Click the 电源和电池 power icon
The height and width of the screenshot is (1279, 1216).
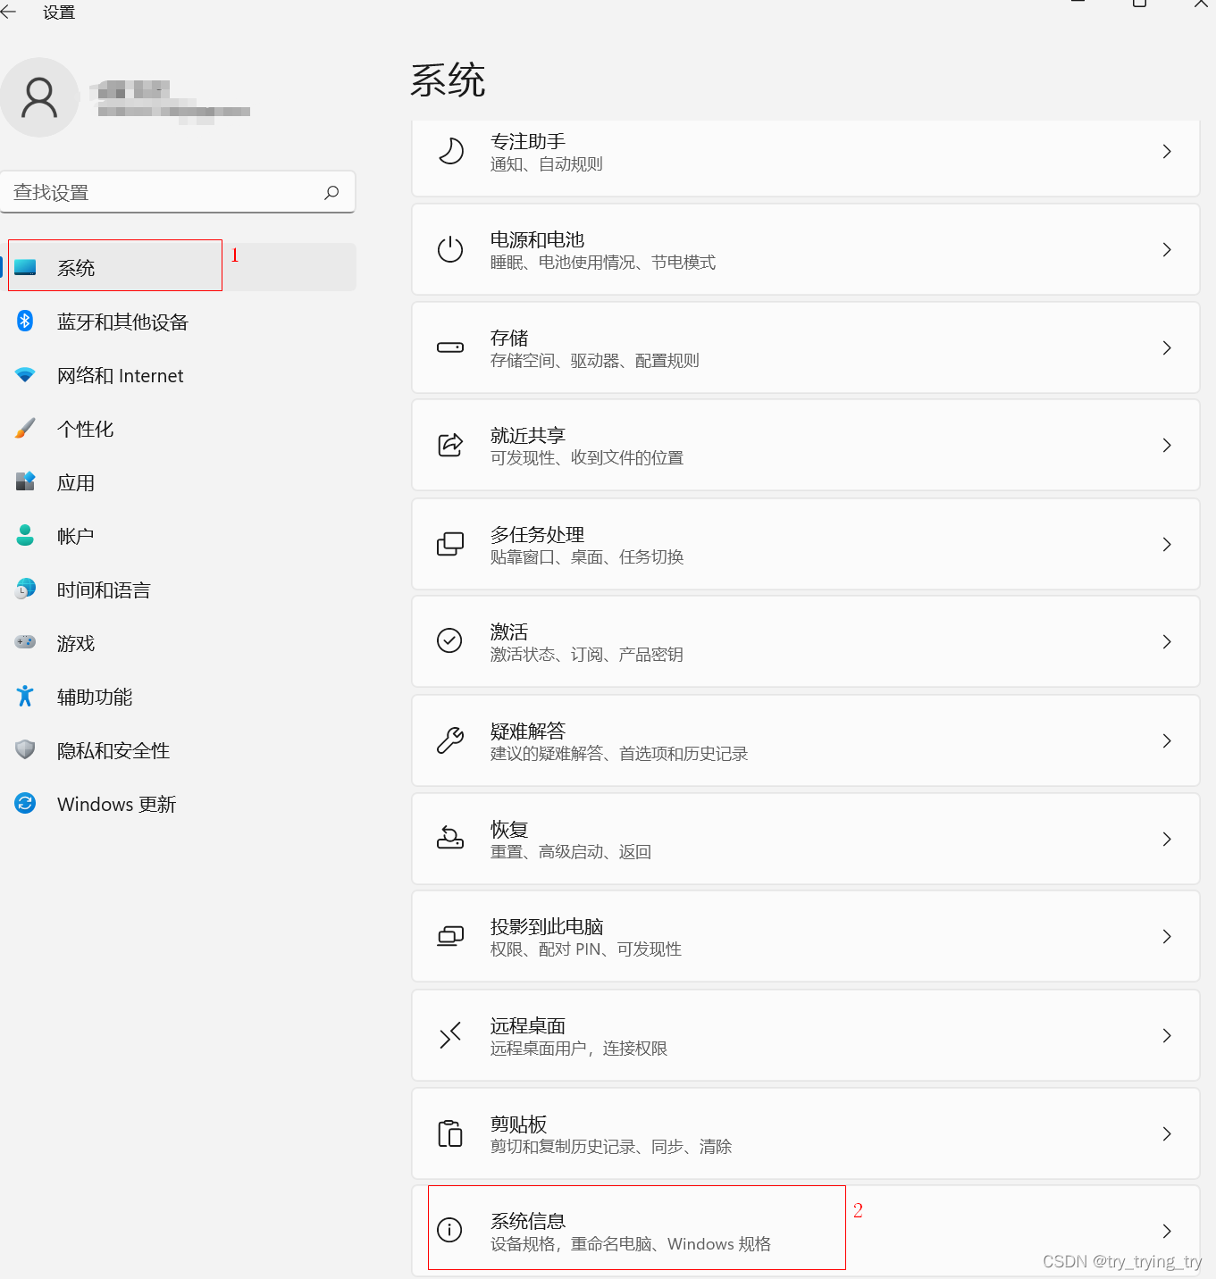[x=449, y=249]
